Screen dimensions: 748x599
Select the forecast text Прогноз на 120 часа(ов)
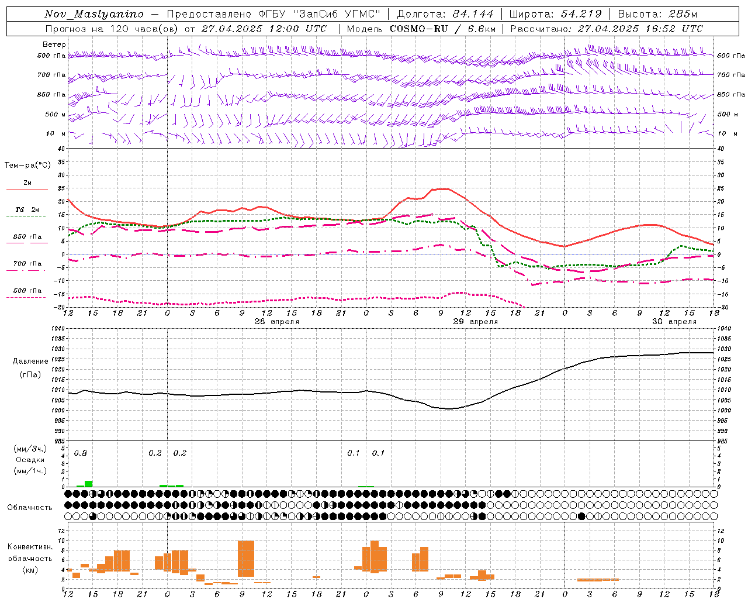pos(112,29)
